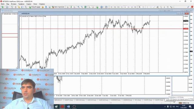The width and height of the screenshot is (194, 109).
Task: Open the Вид menu
Action: pos(8,4)
